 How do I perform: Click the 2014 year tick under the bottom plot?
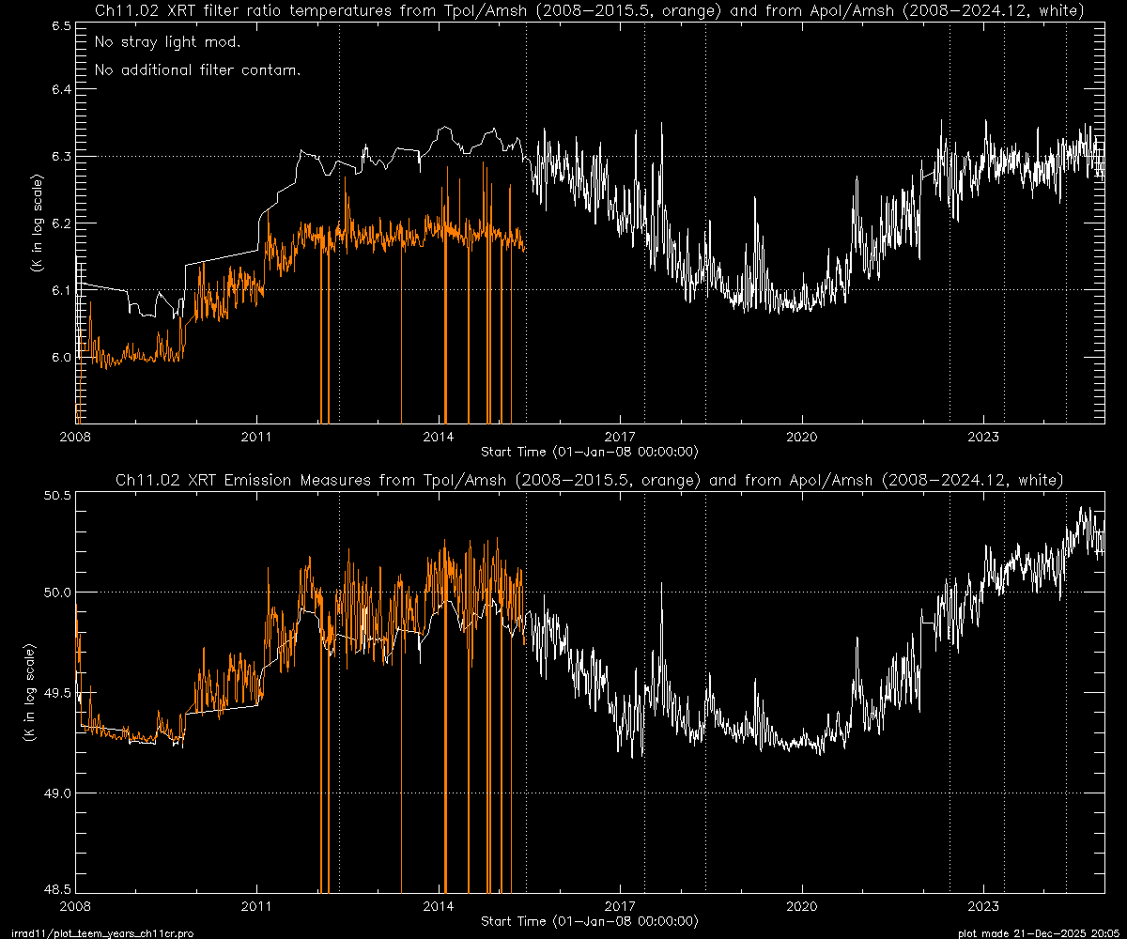(439, 906)
